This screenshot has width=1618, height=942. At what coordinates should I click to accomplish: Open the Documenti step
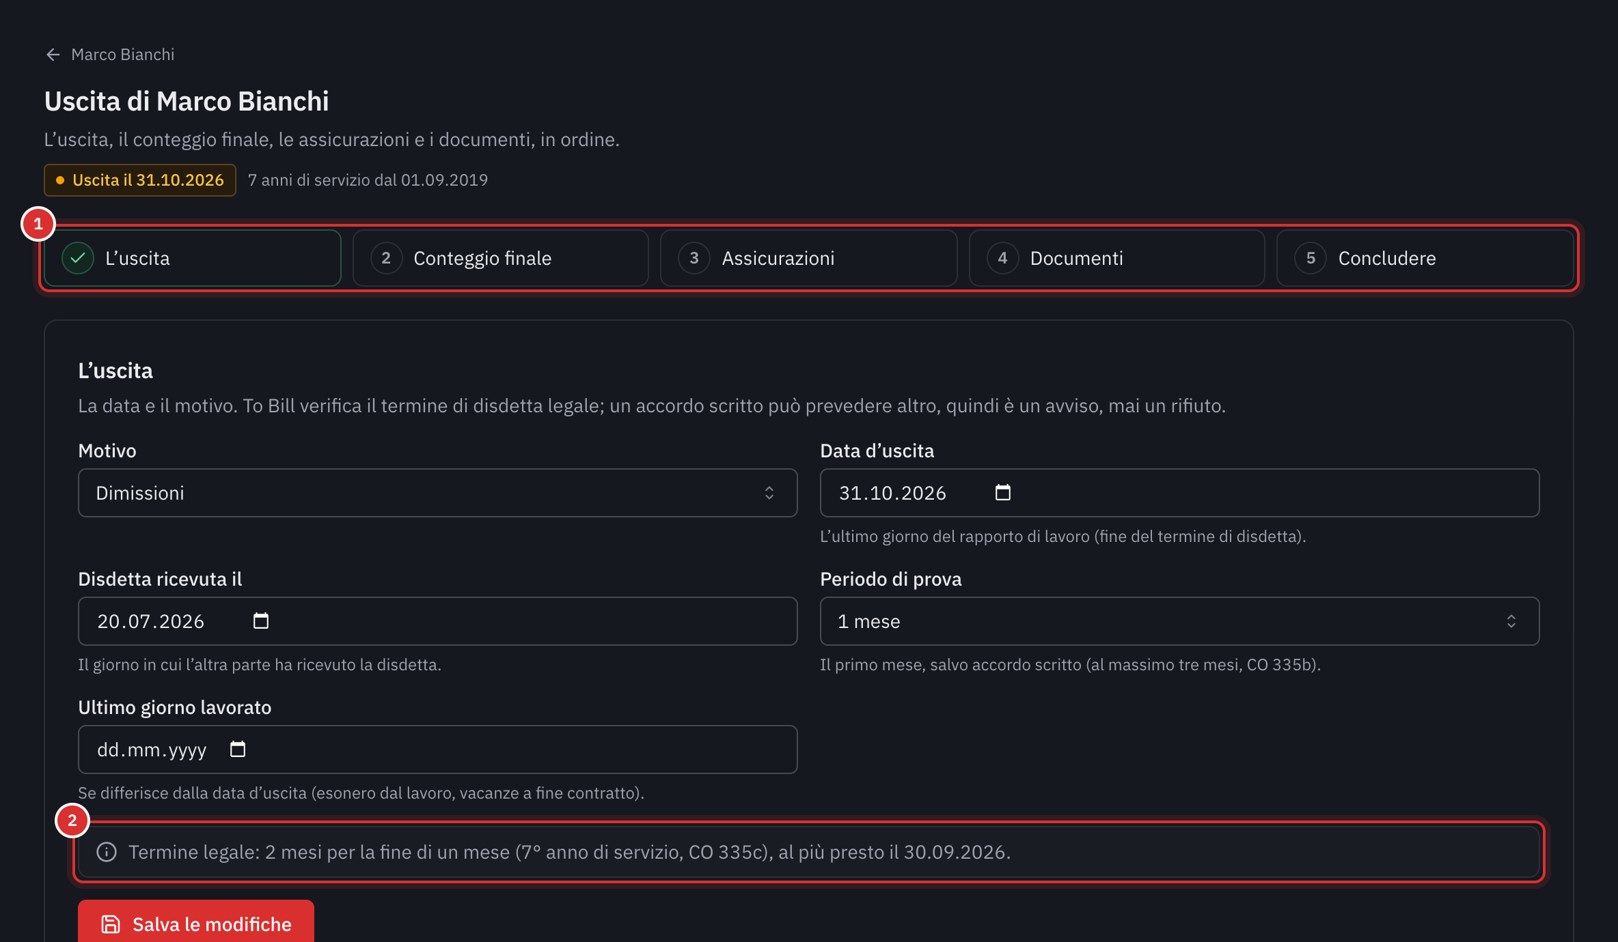(1116, 258)
